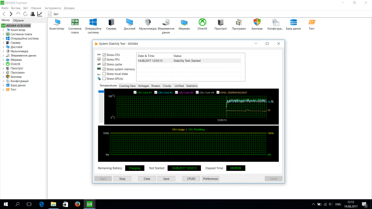Open the Програми category icon
Screen dimensions: 372x209
pos(239,25)
